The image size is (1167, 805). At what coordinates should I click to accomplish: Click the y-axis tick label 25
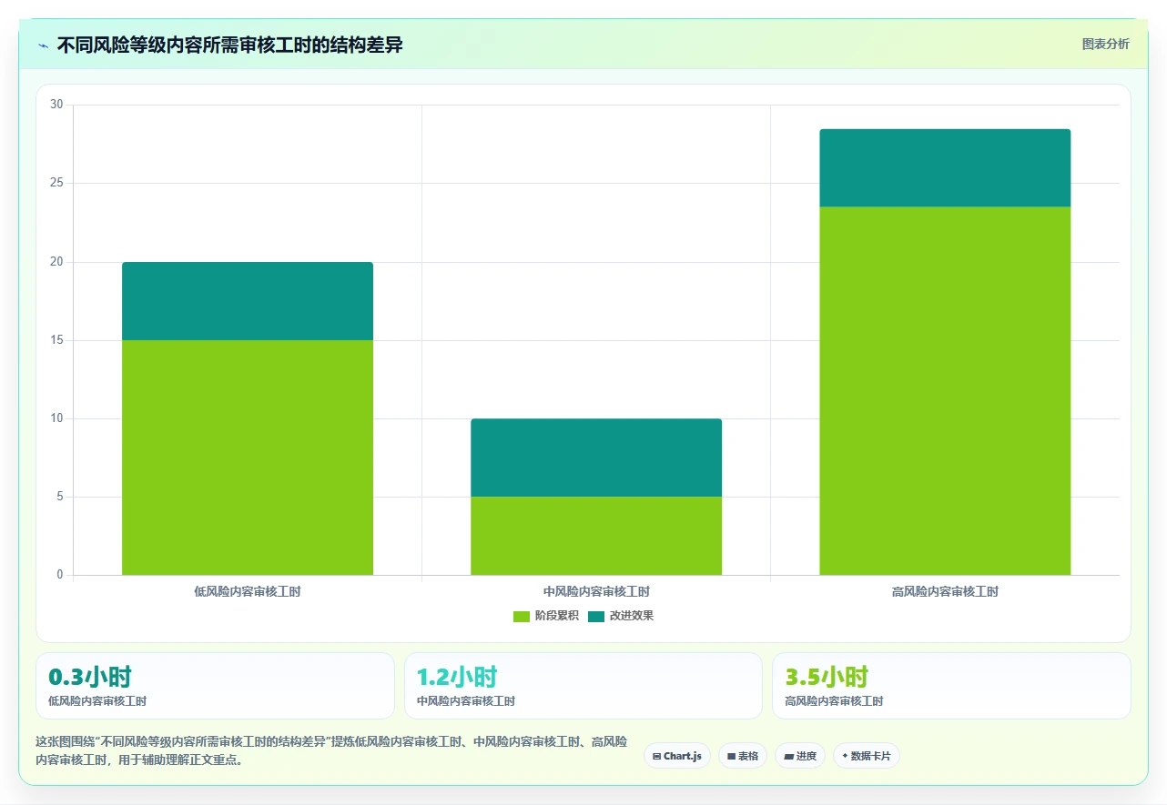pos(56,183)
